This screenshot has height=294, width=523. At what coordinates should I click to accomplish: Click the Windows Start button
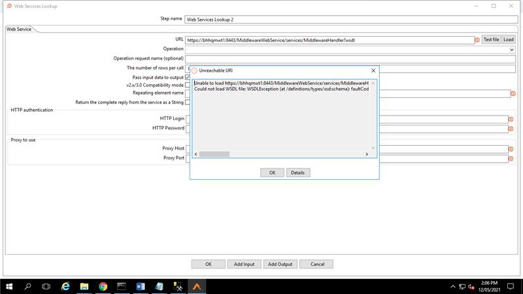click(9, 286)
